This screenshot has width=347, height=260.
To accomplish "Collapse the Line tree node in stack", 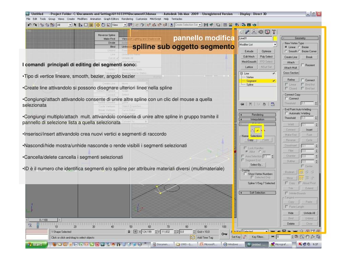I will pyautogui.click(x=242, y=73).
